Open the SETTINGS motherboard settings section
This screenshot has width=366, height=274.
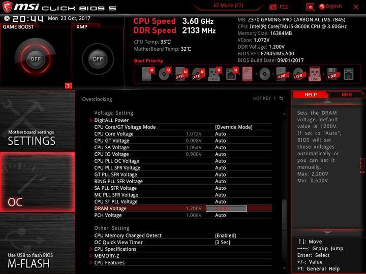(37, 120)
